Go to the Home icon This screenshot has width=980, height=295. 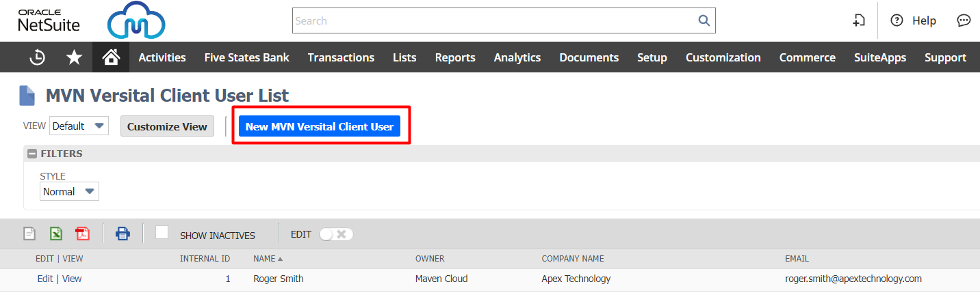pyautogui.click(x=111, y=58)
